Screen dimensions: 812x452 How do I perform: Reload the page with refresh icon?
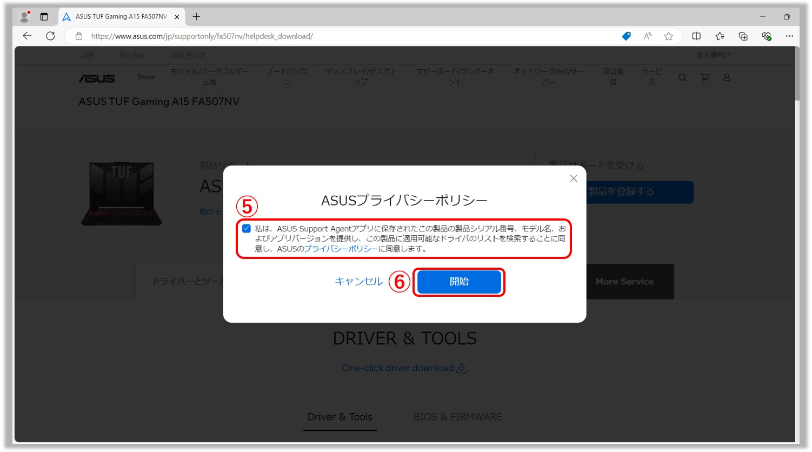pyautogui.click(x=50, y=36)
